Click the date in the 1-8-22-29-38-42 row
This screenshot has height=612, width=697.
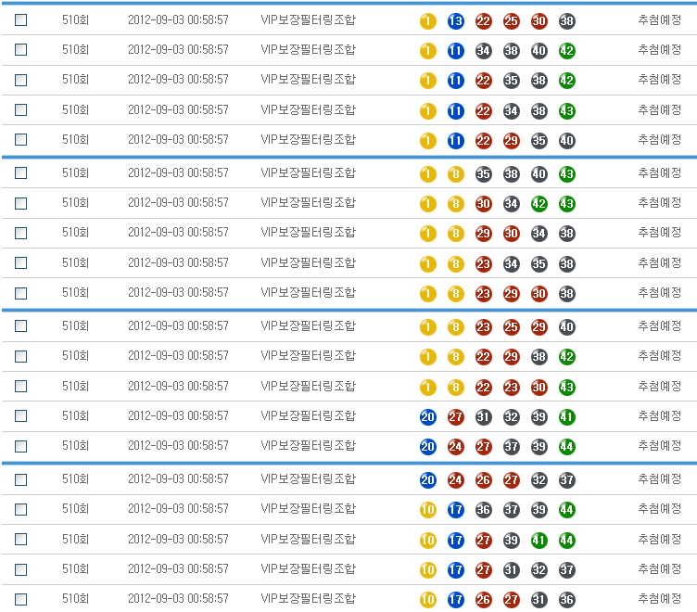[178, 356]
